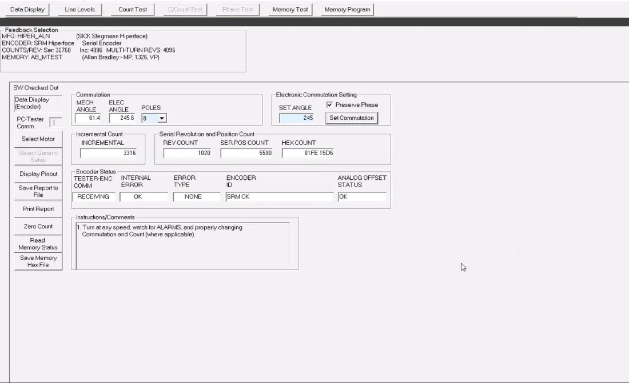Click the Set Commutation button
The height and width of the screenshot is (383, 629).
coord(352,118)
